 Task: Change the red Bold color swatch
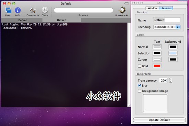click(x=157, y=66)
